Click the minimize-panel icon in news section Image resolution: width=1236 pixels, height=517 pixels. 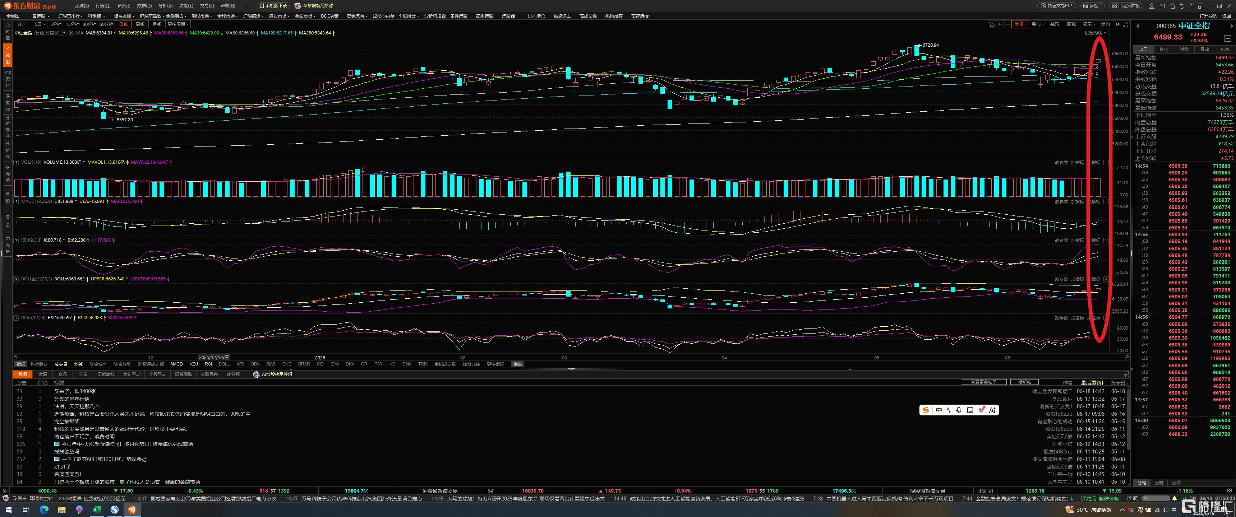point(1125,374)
